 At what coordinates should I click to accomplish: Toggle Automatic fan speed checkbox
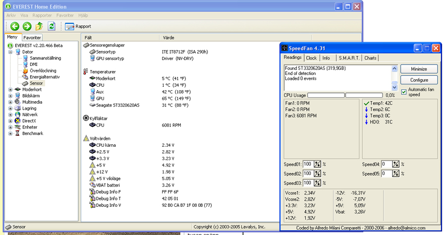point(404,92)
